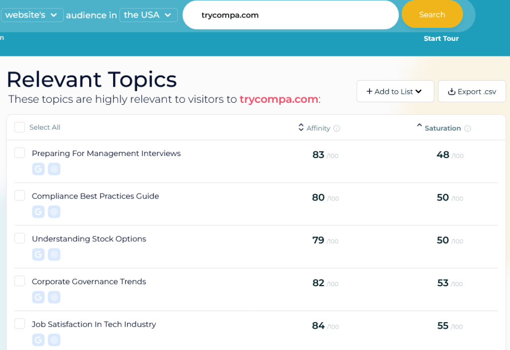
Task: Open the USA country dropdown
Action: point(148,15)
